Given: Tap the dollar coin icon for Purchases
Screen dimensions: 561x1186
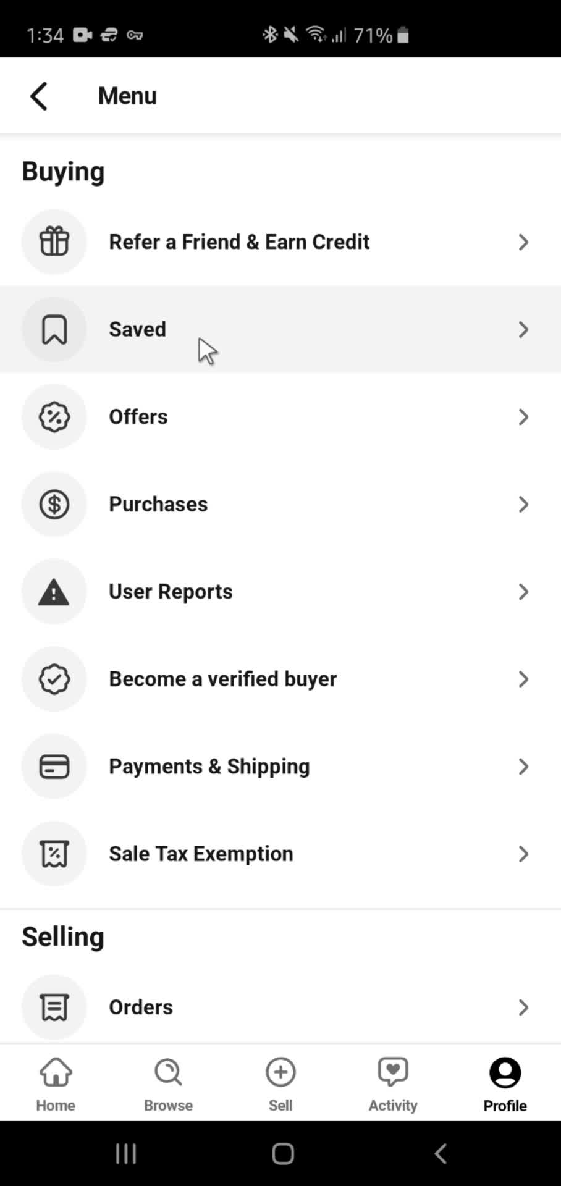Looking at the screenshot, I should tap(54, 504).
